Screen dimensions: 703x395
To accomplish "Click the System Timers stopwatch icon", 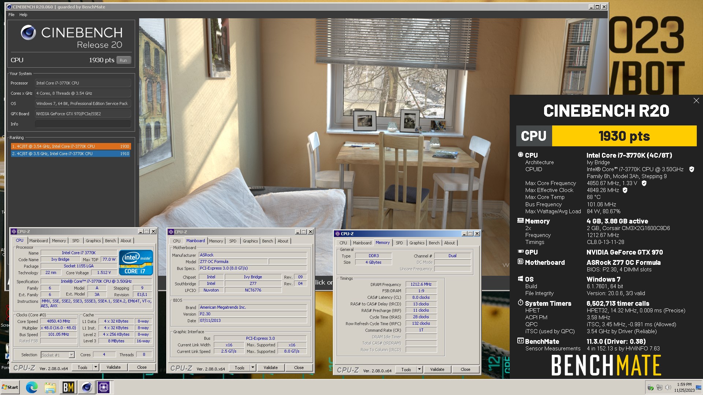I will tap(520, 302).
